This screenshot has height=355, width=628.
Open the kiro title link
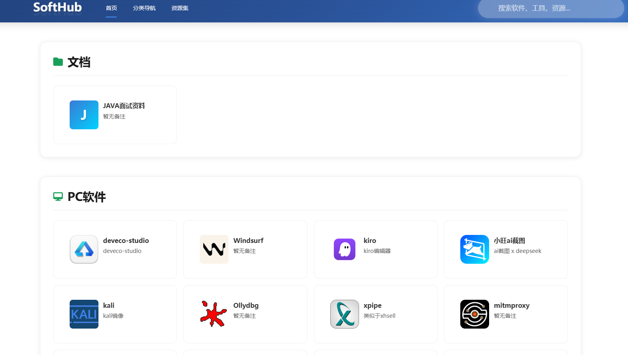click(x=370, y=241)
